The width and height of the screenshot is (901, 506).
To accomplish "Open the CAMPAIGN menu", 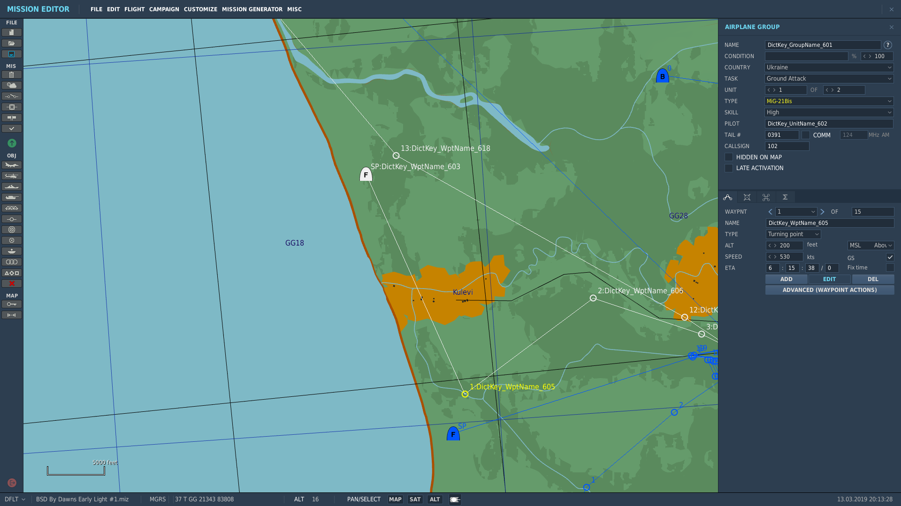I will click(164, 9).
